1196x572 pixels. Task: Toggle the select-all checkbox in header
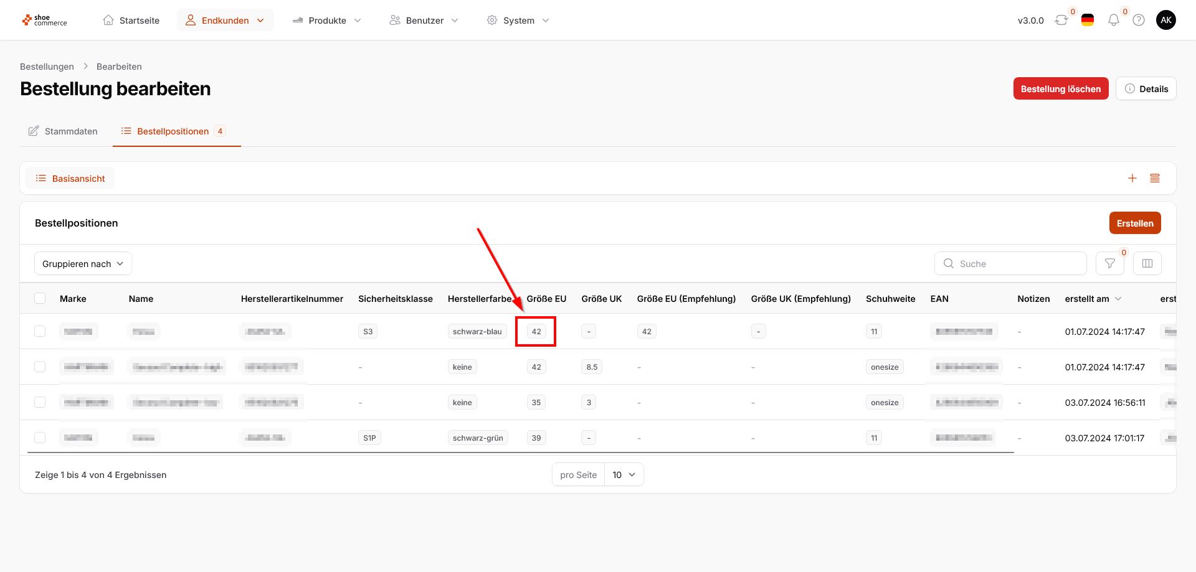pyautogui.click(x=40, y=298)
